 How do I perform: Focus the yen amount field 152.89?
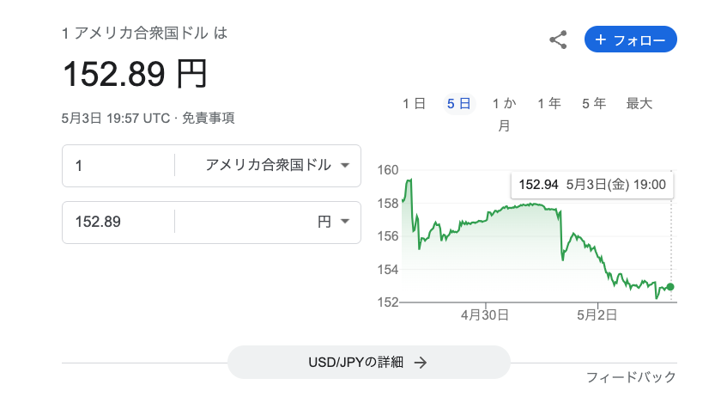(x=118, y=222)
